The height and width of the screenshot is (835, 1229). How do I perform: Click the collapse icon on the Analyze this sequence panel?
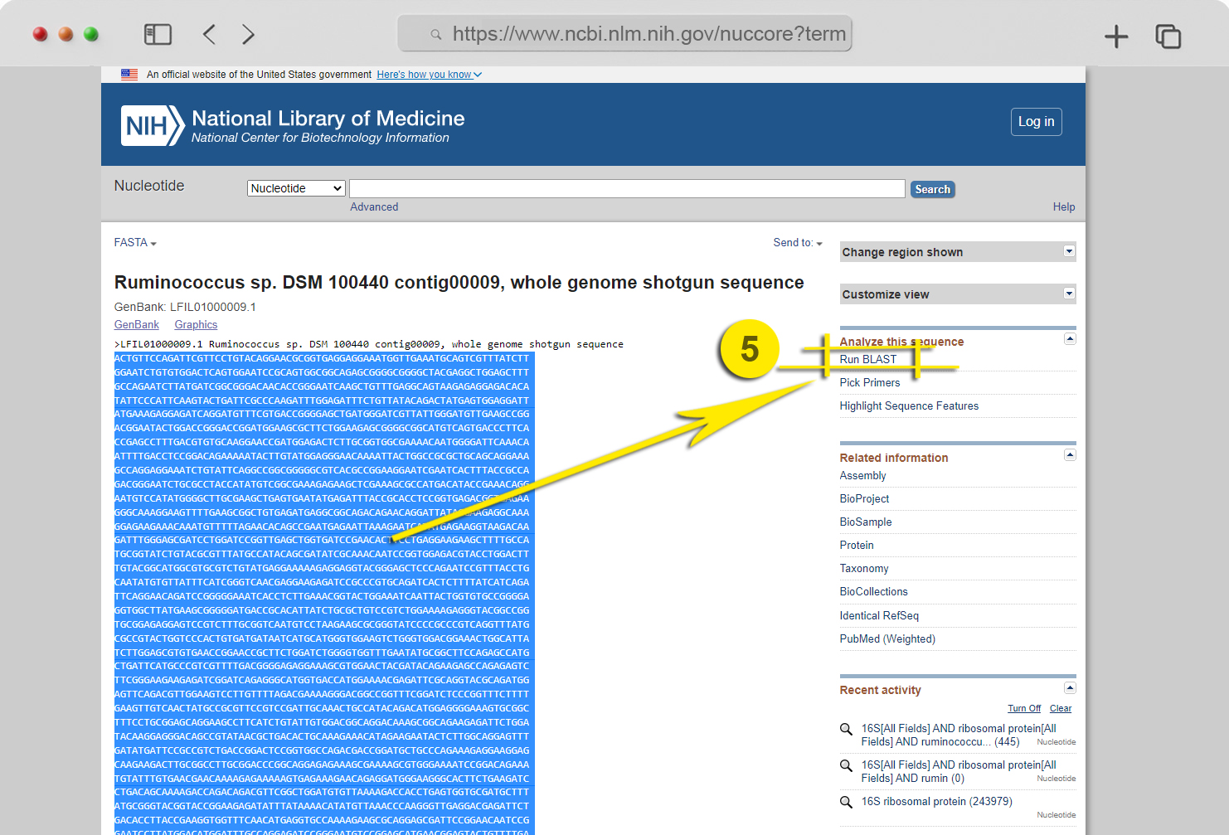click(1070, 338)
